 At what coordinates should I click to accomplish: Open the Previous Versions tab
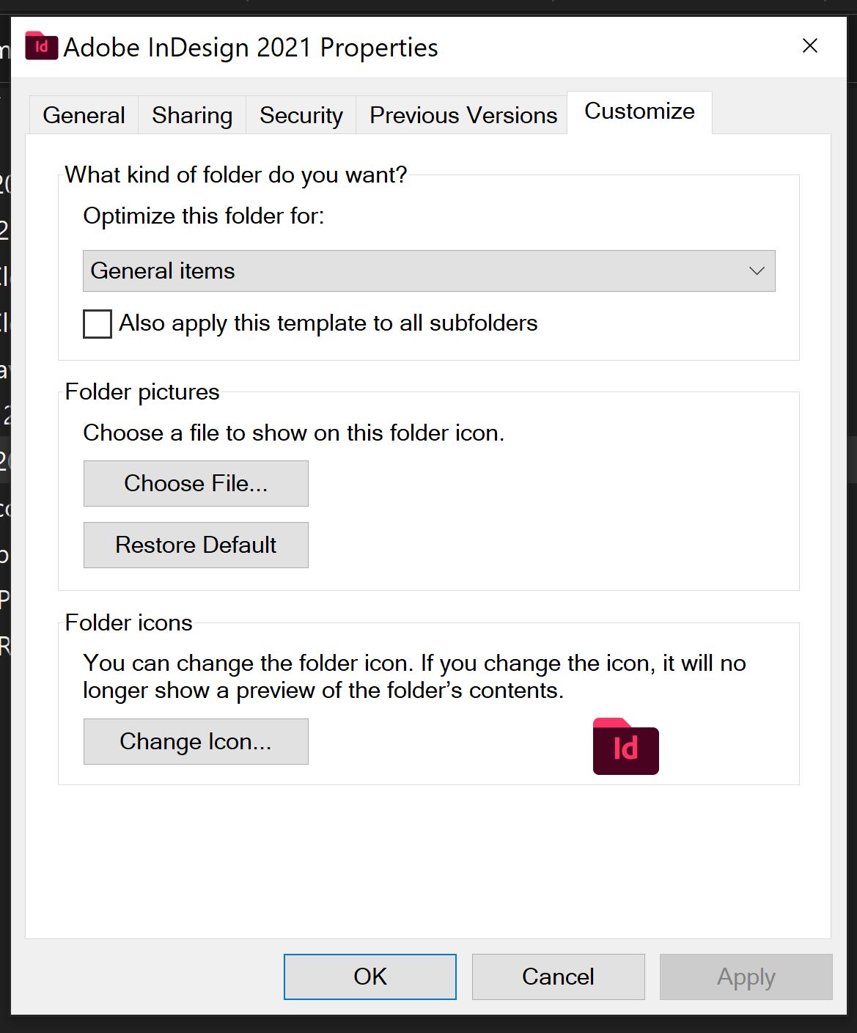click(462, 114)
